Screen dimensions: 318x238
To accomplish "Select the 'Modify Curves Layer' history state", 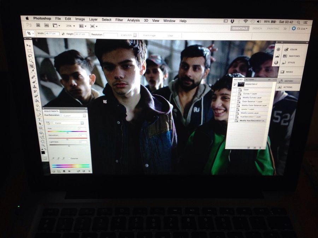I will [x=252, y=98].
